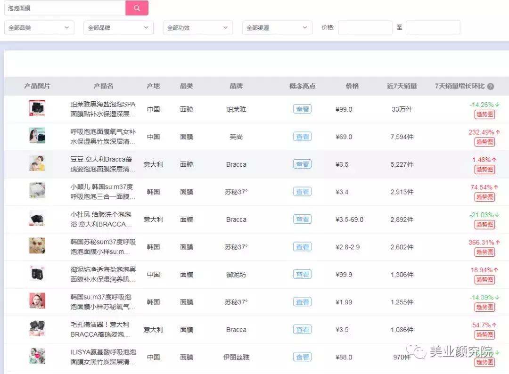Open 趋势图 on the 毛孔清洁器 Bracca row
Image resolution: width=509 pixels, height=374 pixels.
pos(484,335)
